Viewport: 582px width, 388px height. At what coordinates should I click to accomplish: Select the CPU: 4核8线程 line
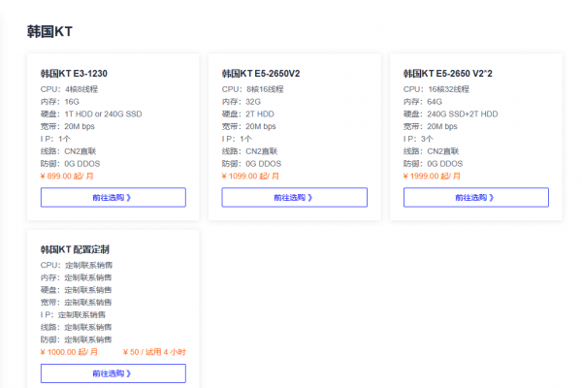click(69, 89)
